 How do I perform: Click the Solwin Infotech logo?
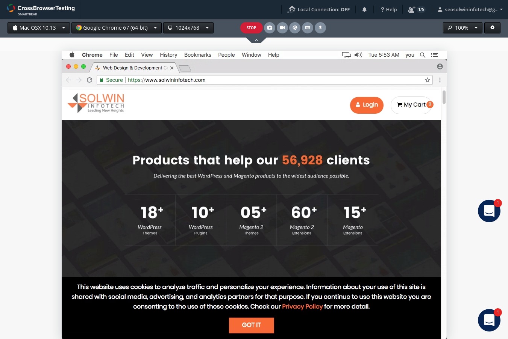click(96, 103)
